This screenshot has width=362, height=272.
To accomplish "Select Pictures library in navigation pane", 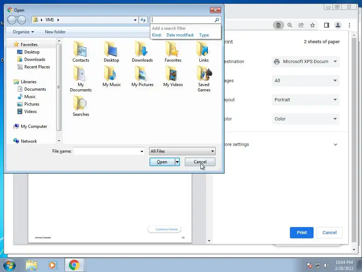I will [x=31, y=104].
